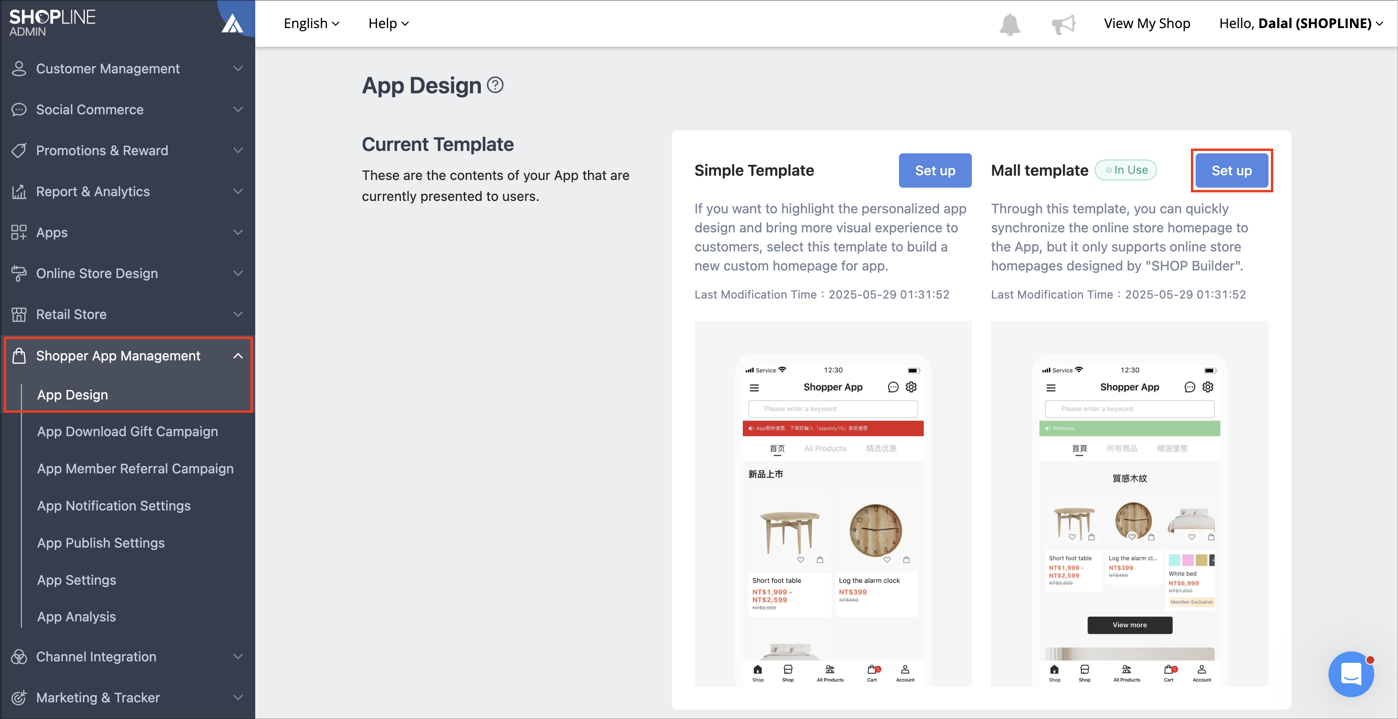Expand the Marketing & Tracker chevron
This screenshot has height=719, width=1398.
pyautogui.click(x=238, y=698)
